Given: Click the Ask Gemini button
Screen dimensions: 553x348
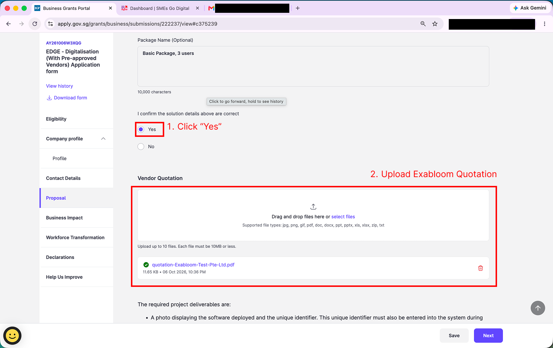Looking at the screenshot, I should (x=530, y=8).
